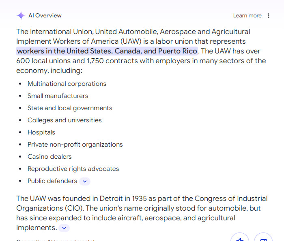Select the Multinational corporations list item
The height and width of the screenshot is (241, 284).
67,84
